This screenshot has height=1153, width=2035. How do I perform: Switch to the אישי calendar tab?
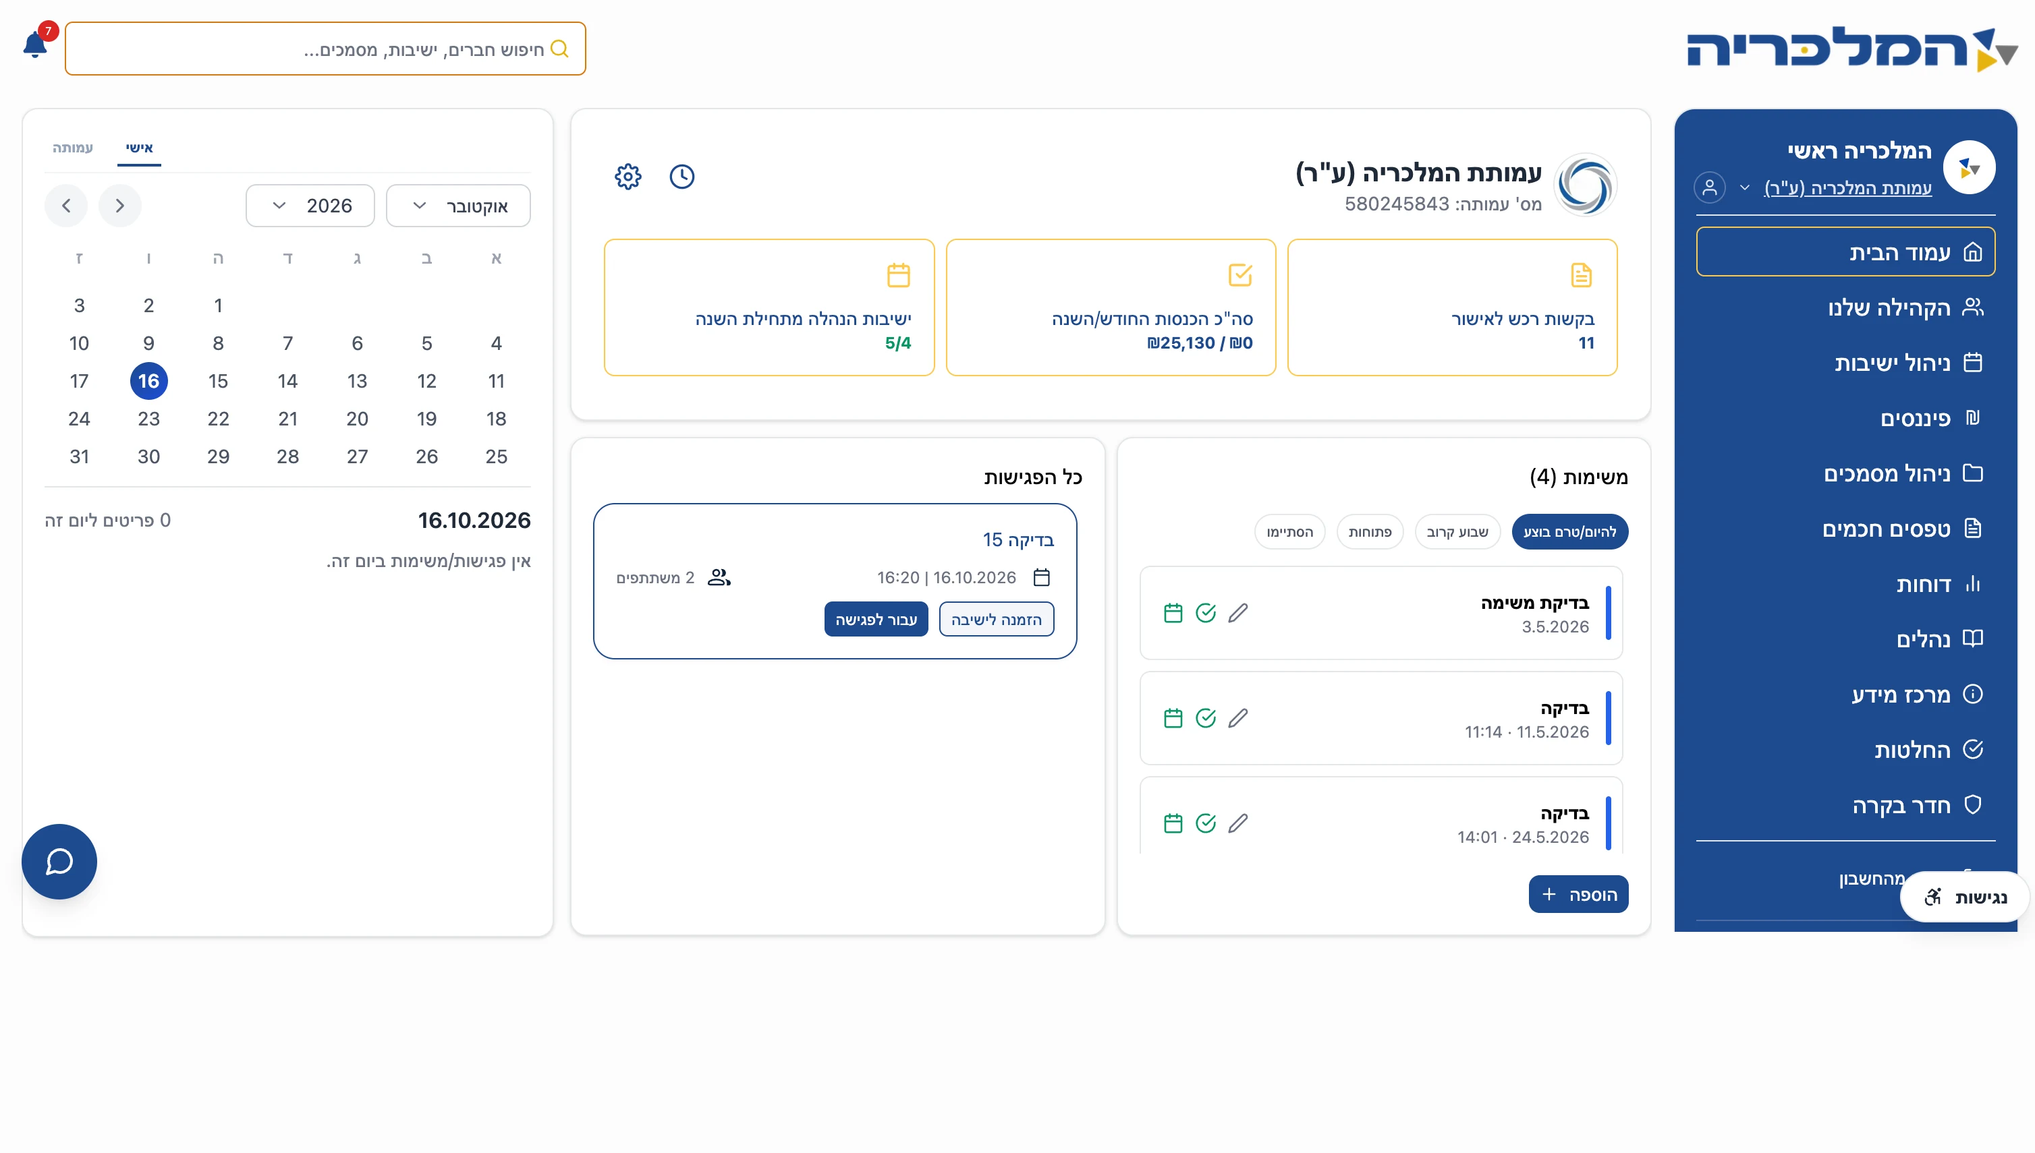[139, 148]
